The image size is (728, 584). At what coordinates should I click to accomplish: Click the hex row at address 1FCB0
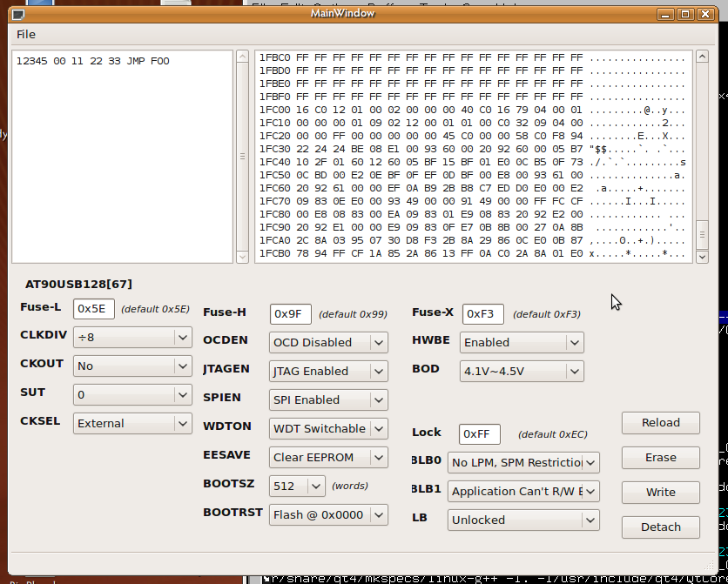[x=472, y=254]
